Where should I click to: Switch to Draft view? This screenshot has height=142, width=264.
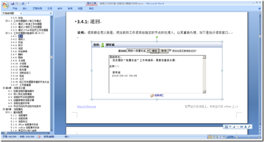point(224,137)
